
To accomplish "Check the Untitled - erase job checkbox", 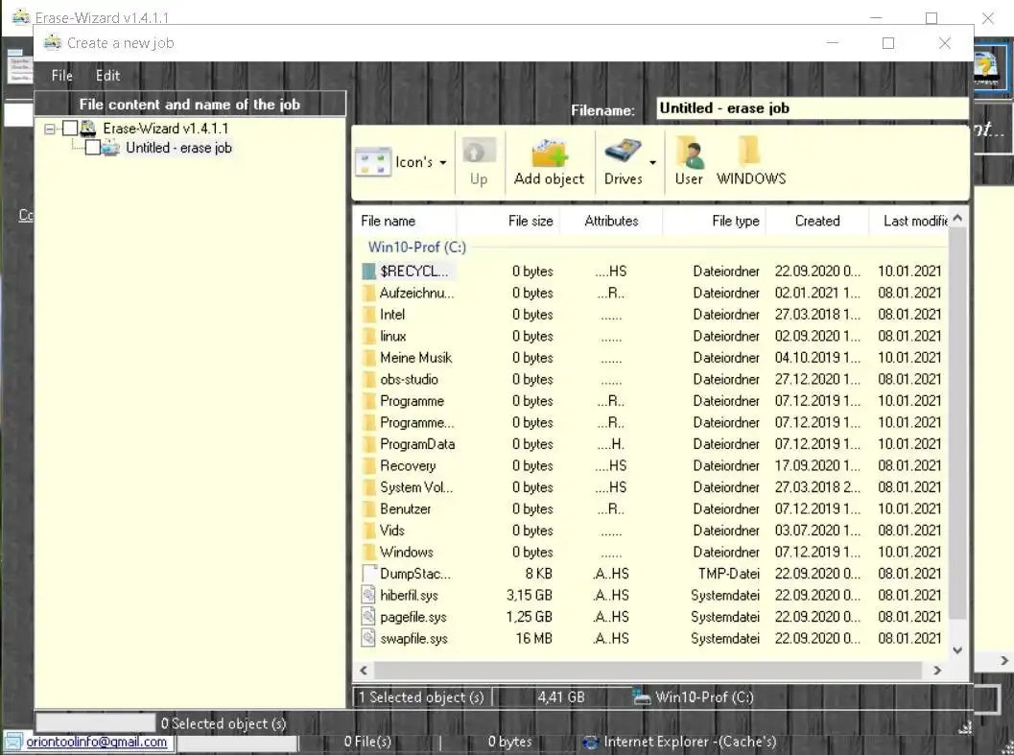I will point(92,148).
